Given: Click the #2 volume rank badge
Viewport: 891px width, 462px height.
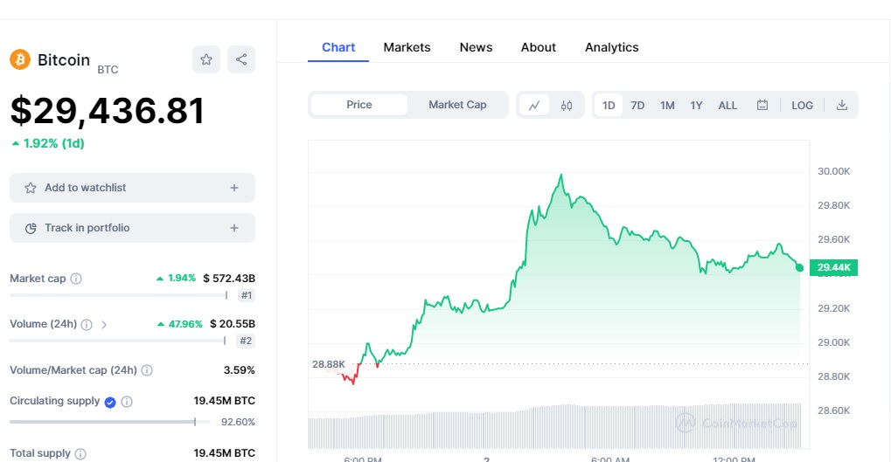Looking at the screenshot, I should (x=246, y=341).
